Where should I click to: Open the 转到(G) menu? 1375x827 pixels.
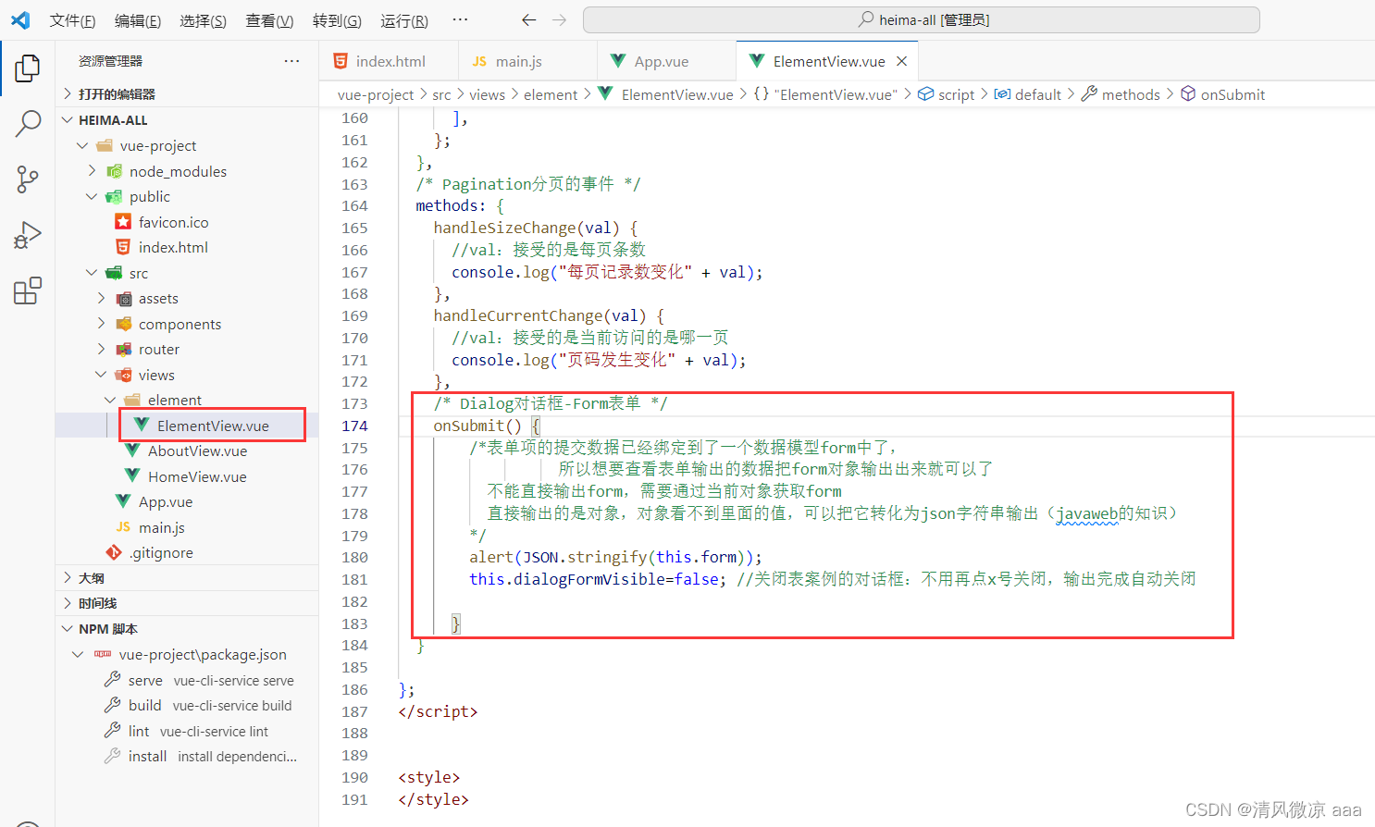pyautogui.click(x=337, y=20)
